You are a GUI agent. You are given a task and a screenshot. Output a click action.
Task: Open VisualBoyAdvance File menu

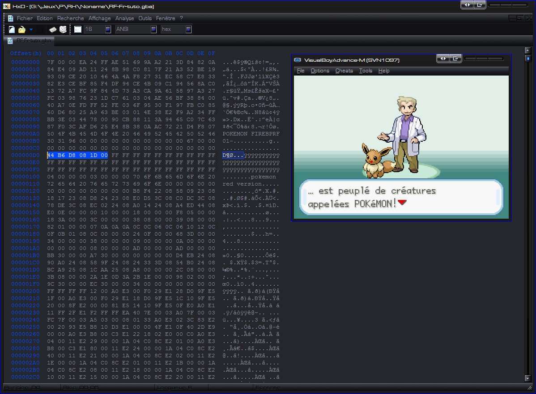[x=301, y=71]
